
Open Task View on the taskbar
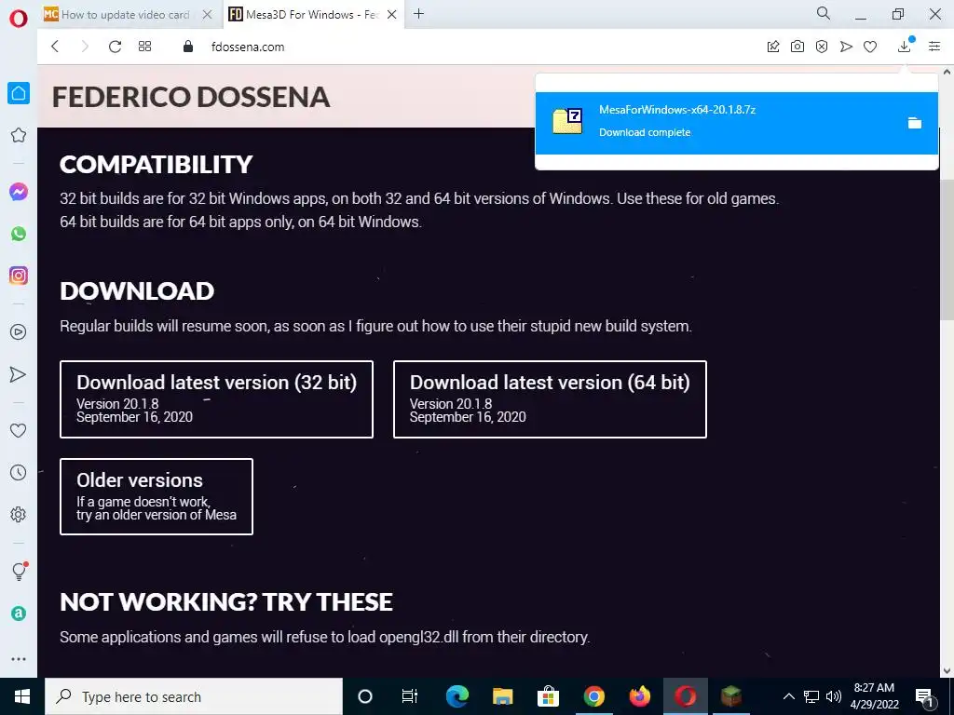coord(410,696)
